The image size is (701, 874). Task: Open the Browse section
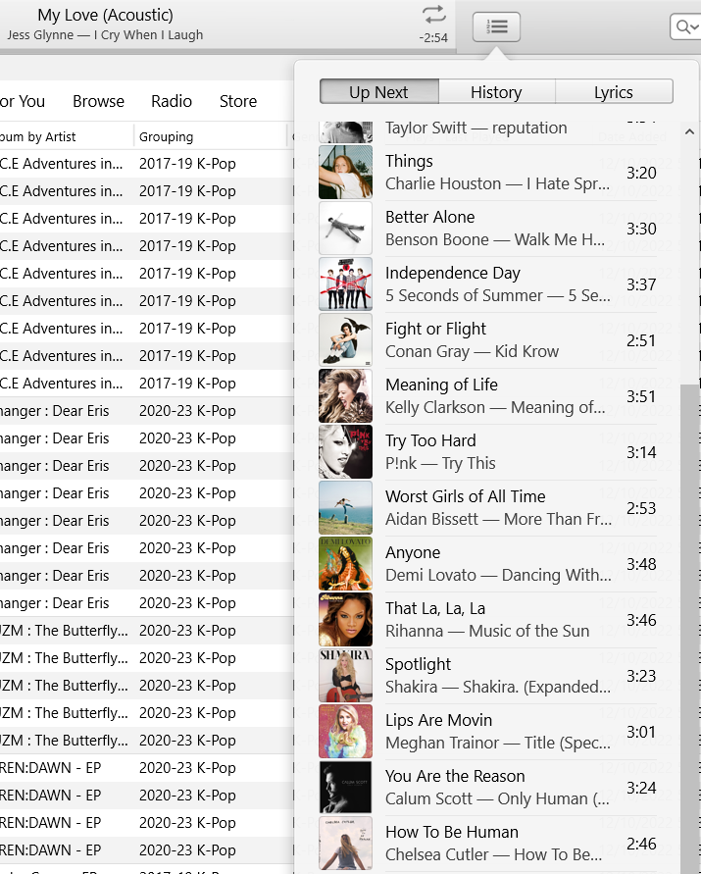pos(98,101)
